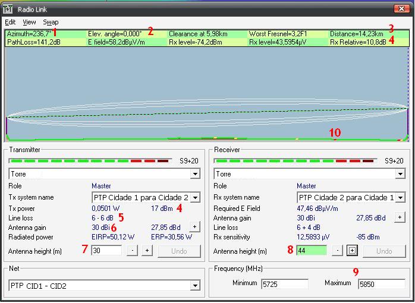Click the Rx level=-74,2dBm readout
This screenshot has height=303, width=415.
(196, 42)
